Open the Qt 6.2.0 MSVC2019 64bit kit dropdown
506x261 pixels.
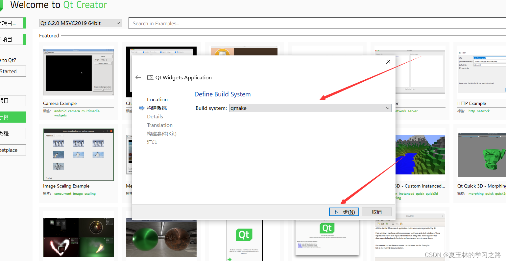[x=81, y=23]
